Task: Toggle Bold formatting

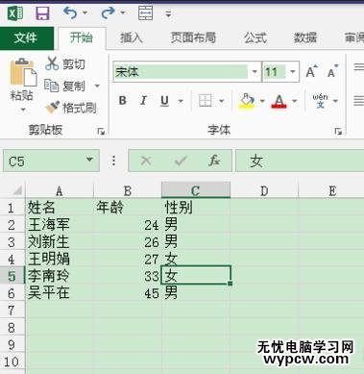Action: [x=123, y=101]
